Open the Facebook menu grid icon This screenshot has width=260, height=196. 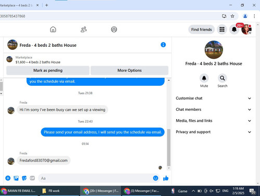click(222, 29)
